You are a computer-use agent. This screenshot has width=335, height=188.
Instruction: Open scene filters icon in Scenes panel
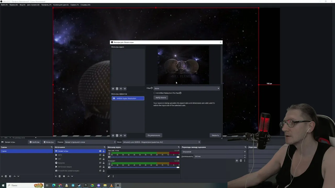[x=10, y=176]
